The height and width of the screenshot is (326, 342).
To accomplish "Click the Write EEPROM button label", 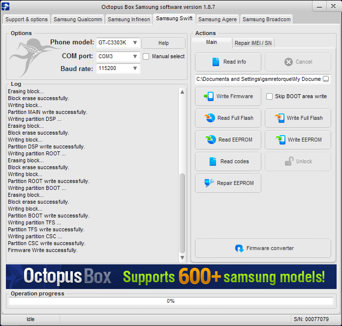I will 305,140.
